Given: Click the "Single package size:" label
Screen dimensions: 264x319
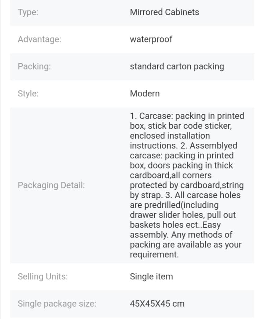Looking at the screenshot, I should coord(57,304).
